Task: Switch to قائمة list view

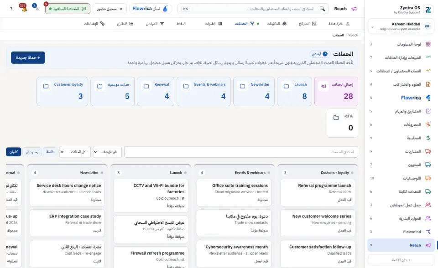Action: tap(50, 152)
